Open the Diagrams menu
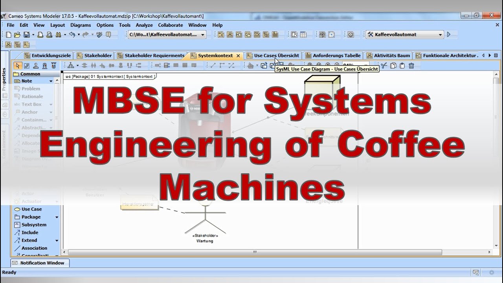 click(81, 25)
